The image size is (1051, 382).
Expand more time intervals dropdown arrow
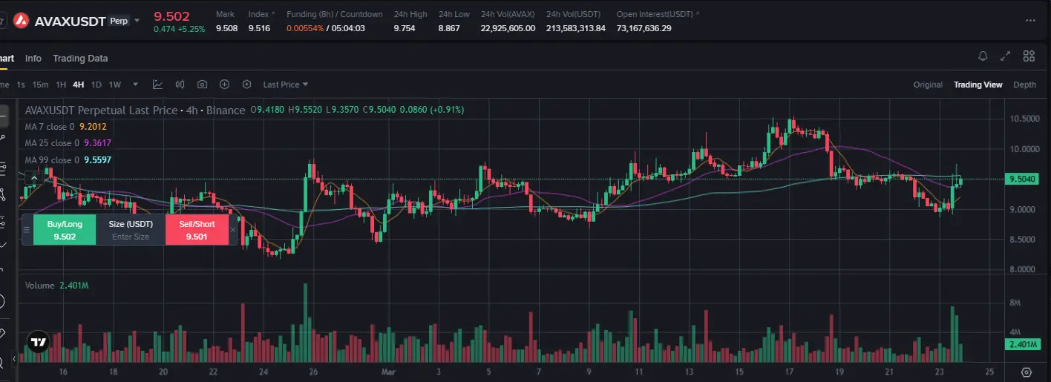tap(135, 85)
